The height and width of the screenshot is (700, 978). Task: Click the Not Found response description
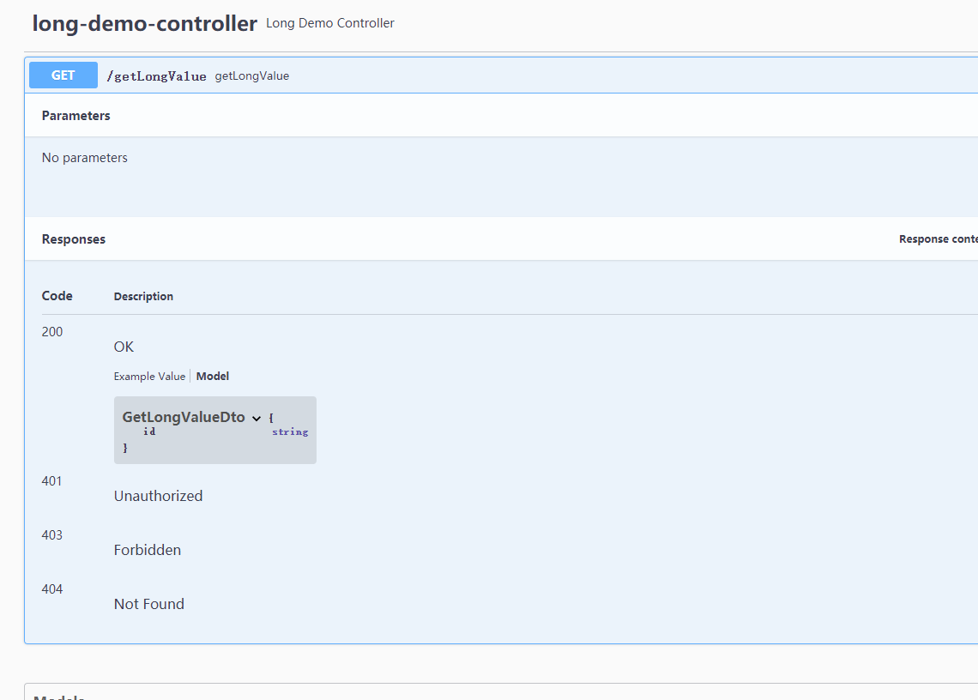click(x=149, y=604)
